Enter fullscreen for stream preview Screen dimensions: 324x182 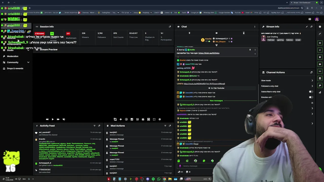coord(154,119)
